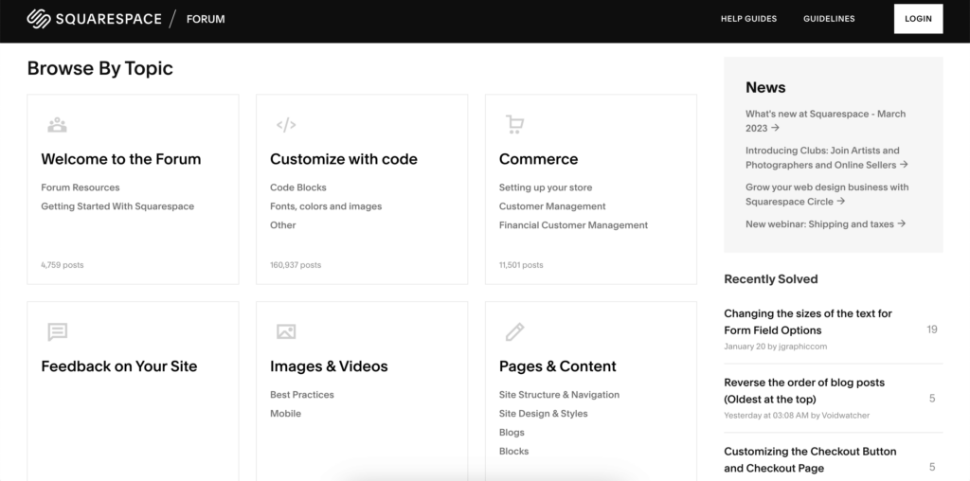Open Customer Management subcategory
The image size is (970, 481).
pos(552,206)
